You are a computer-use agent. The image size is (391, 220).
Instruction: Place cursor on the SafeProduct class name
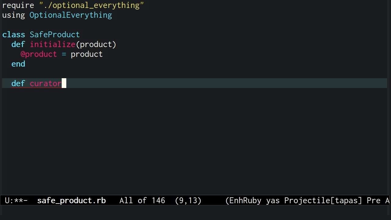54,35
